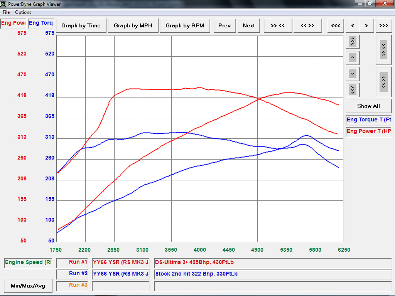This screenshot has width=395, height=296.
Task: Click the blue 575 torque axis value
Action: (50, 33)
